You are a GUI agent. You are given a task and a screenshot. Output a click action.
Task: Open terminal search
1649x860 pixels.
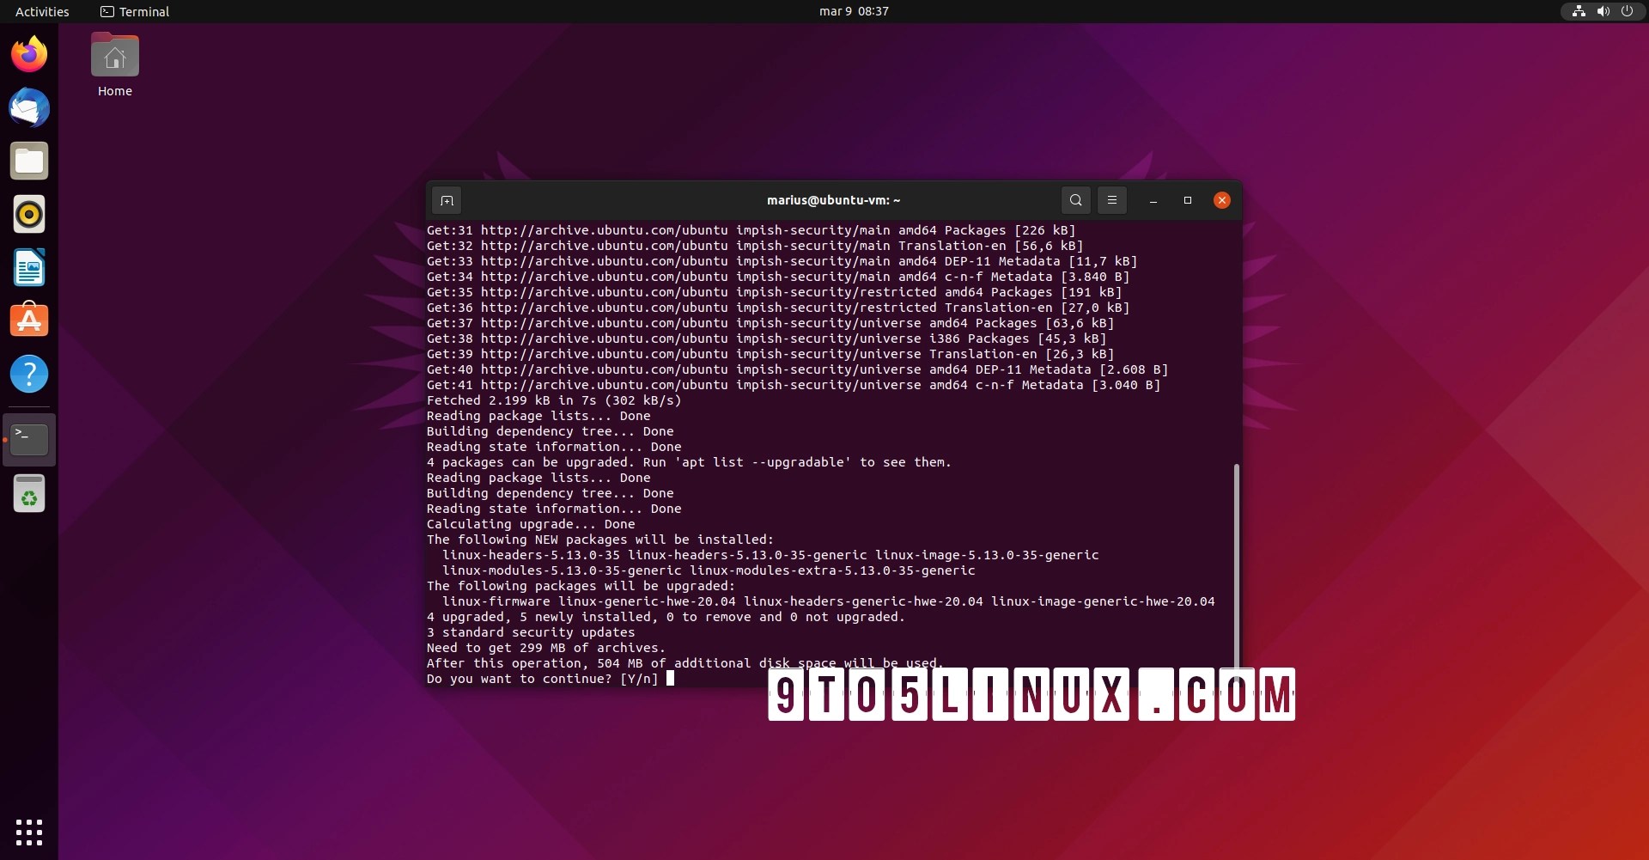pos(1075,200)
